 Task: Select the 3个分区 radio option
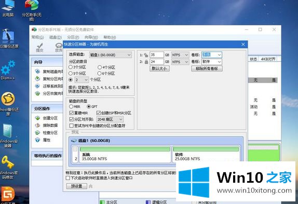[x=71, y=67]
